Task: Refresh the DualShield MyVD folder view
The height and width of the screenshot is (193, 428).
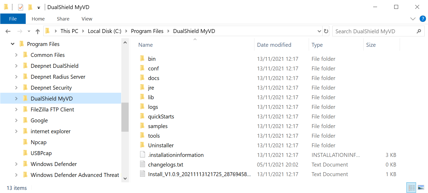Action: (x=326, y=31)
